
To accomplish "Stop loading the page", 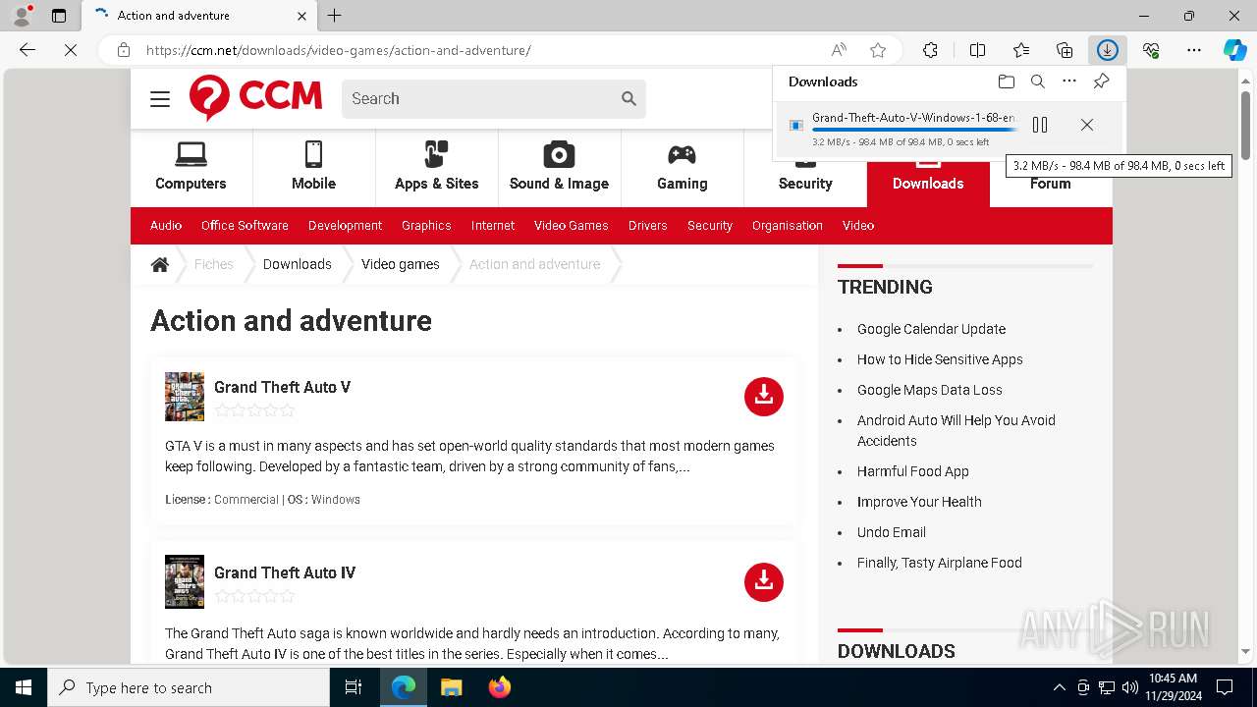I will [71, 50].
